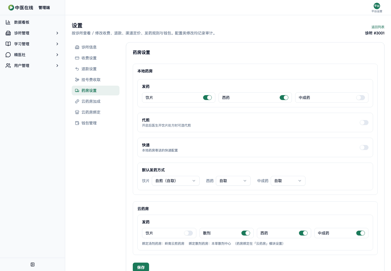
Task: Click the 返回列表 link
Action: click(x=378, y=27)
